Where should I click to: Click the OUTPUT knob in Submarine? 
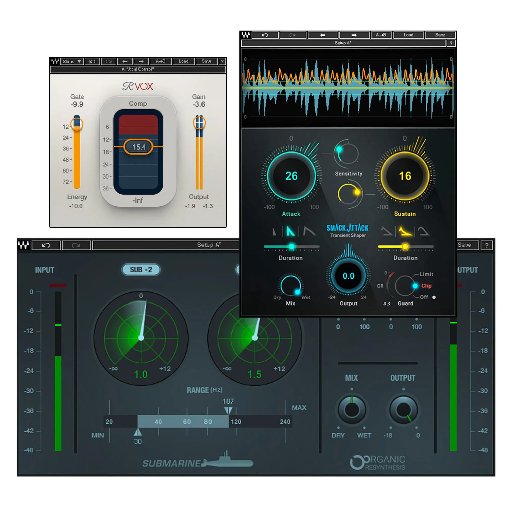point(403,409)
